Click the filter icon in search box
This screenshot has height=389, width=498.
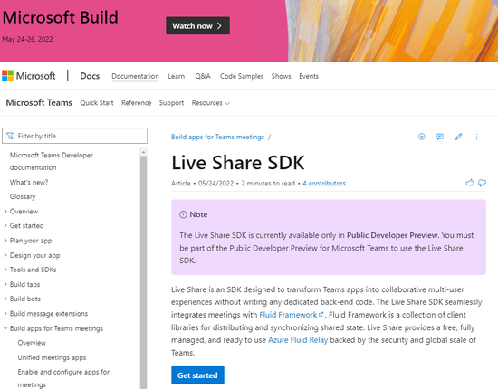[x=10, y=136]
